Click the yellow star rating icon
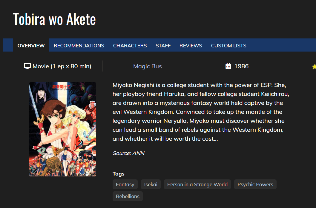This screenshot has width=316, height=208. [x=314, y=67]
